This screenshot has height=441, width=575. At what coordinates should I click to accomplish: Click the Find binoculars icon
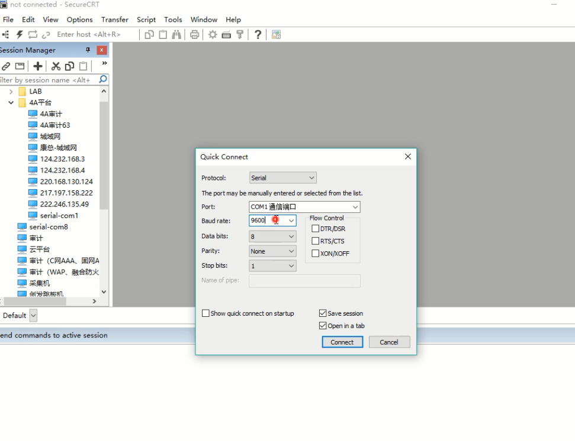(x=176, y=35)
